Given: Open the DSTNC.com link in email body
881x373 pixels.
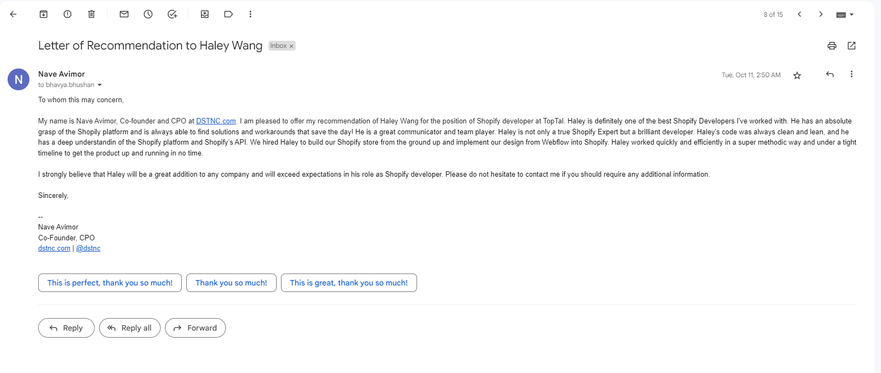Looking at the screenshot, I should (x=216, y=121).
